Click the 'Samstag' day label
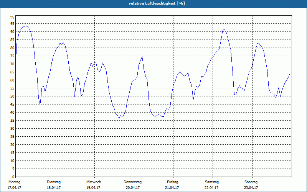This screenshot has width=307, height=192. (212, 182)
